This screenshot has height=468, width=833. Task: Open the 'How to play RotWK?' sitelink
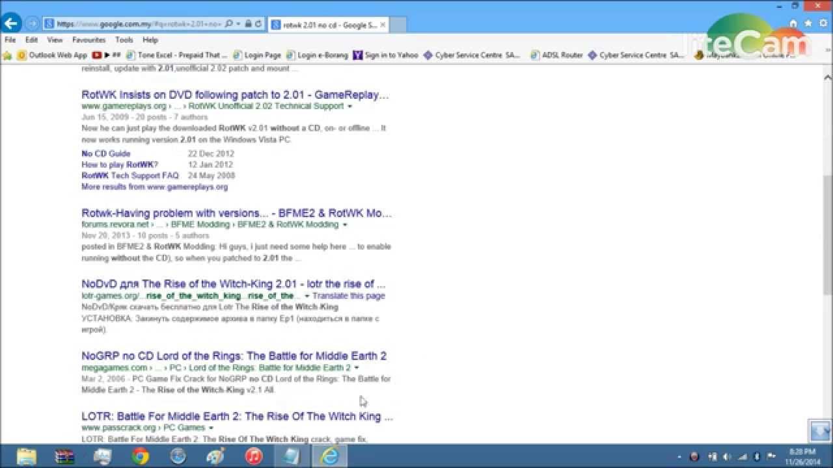120,165
